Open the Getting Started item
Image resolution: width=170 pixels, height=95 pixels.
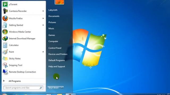(24, 25)
